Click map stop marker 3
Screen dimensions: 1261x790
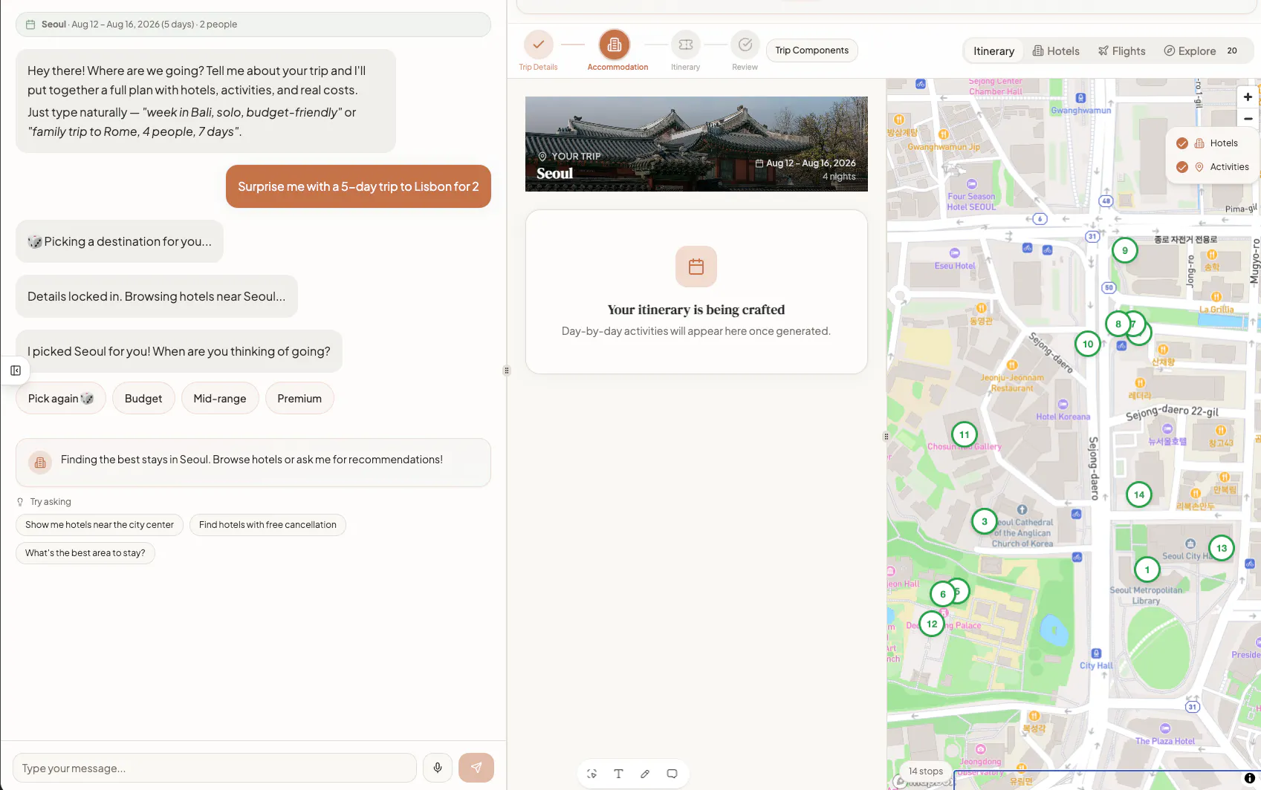click(985, 521)
